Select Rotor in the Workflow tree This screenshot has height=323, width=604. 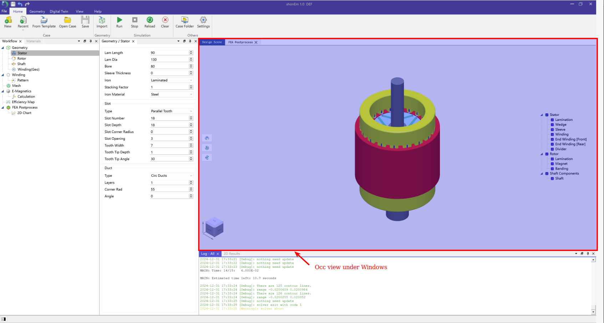(22, 58)
